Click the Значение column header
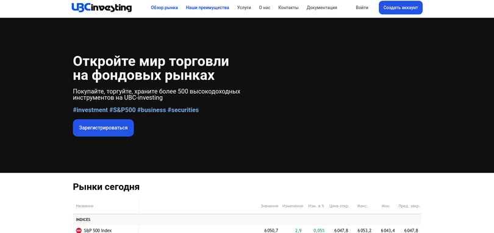 tap(270, 206)
